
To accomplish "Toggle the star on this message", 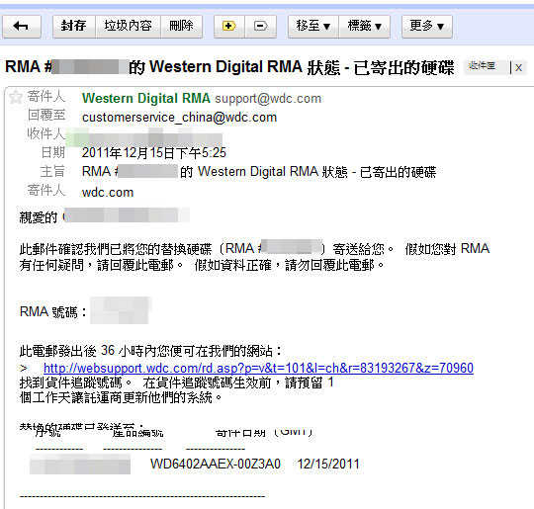I will click(16, 97).
